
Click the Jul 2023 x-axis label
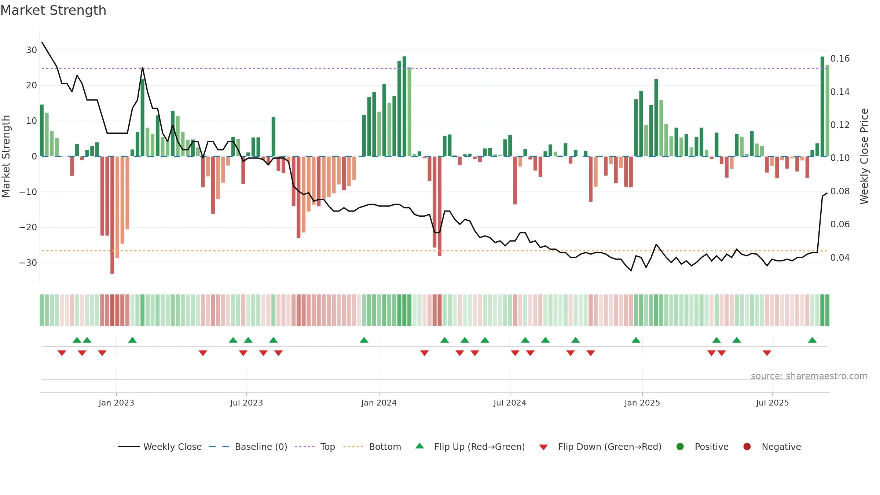(x=246, y=403)
